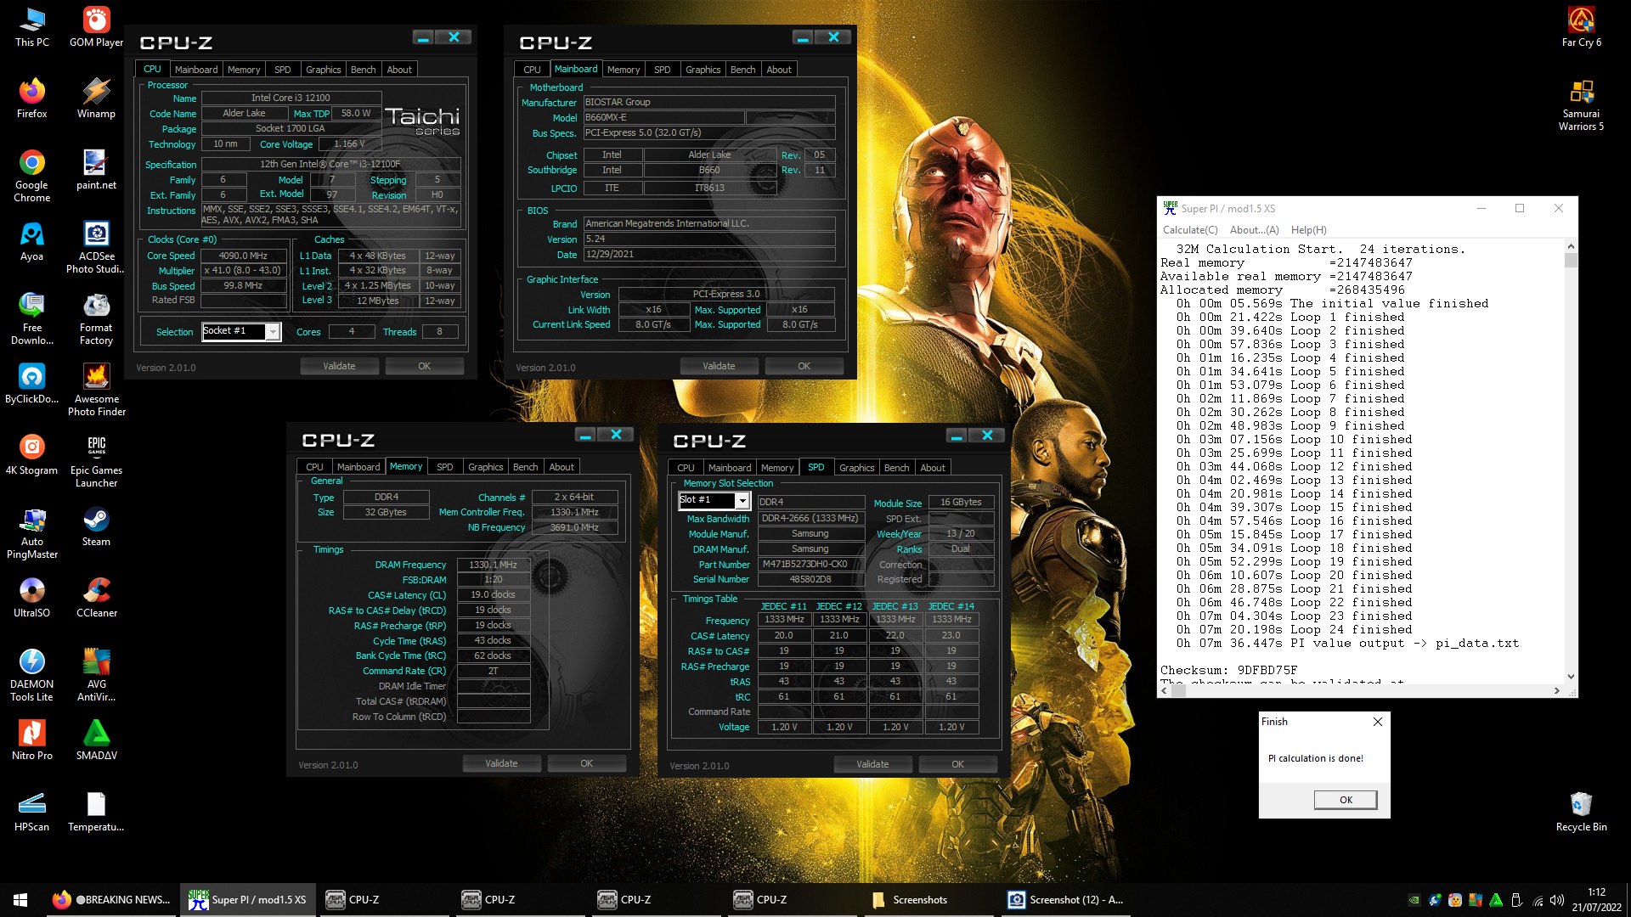Open Firefox desktop shortcut

click(x=32, y=98)
